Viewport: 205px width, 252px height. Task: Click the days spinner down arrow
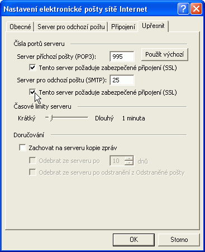point(129,163)
